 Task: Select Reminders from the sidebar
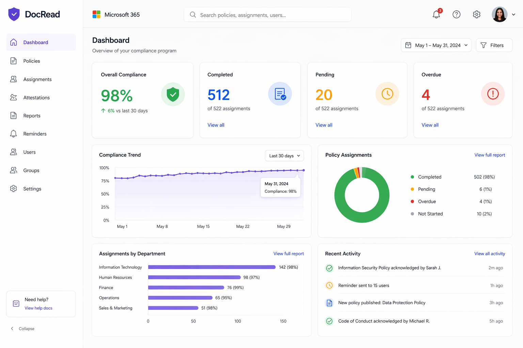pyautogui.click(x=35, y=134)
